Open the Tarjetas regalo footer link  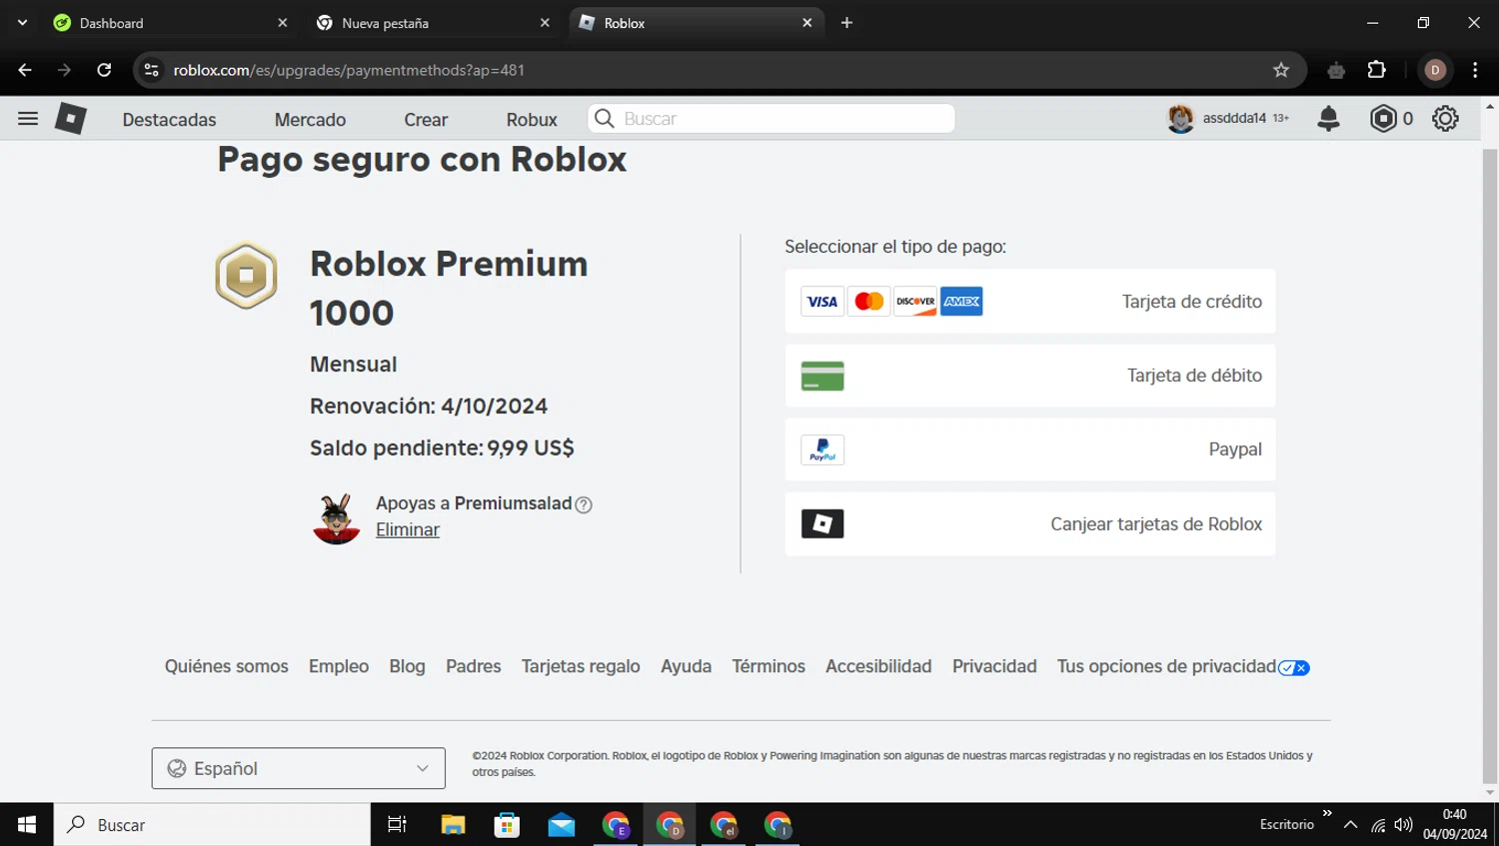pos(581,666)
